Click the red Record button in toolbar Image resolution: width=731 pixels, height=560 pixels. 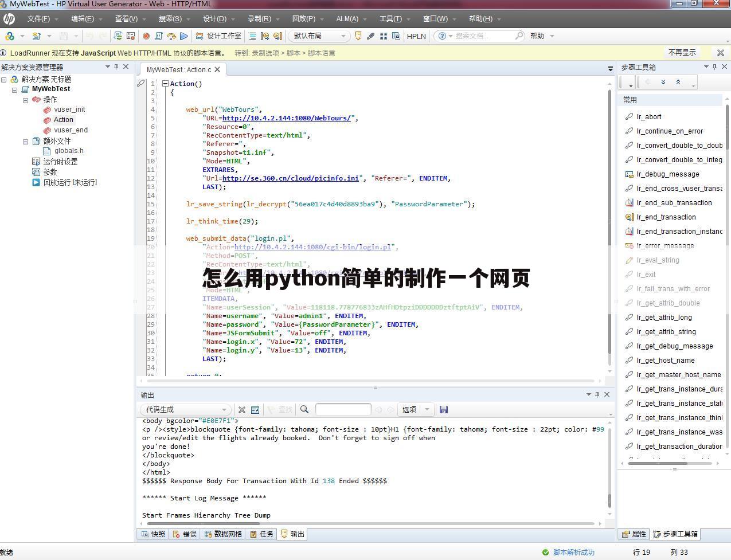pos(146,36)
